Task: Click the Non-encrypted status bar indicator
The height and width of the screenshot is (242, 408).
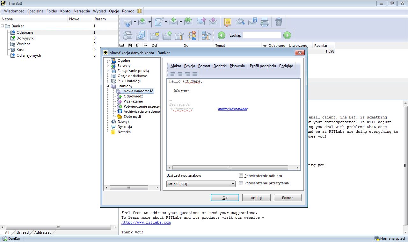Action: (x=390, y=238)
